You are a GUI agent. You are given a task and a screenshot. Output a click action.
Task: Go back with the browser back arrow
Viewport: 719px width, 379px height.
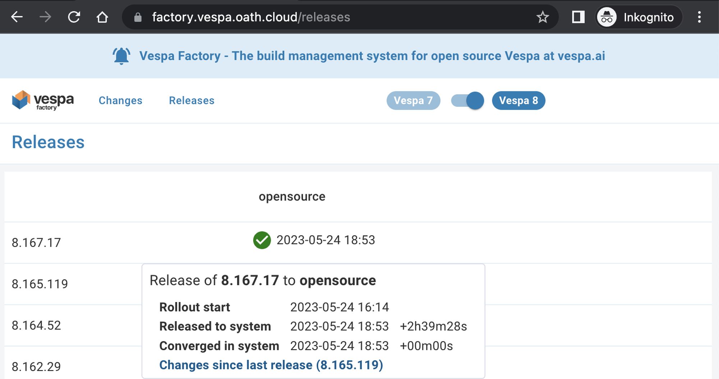click(x=17, y=17)
